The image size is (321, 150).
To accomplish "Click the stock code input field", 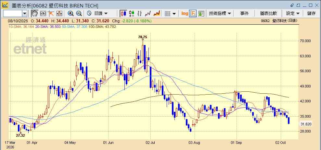I will tap(13, 14).
